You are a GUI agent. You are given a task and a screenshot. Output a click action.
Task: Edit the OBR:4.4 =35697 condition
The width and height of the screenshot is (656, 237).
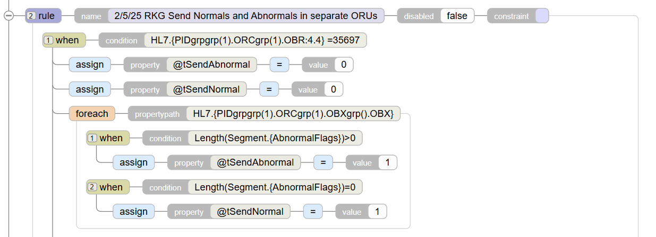(255, 40)
